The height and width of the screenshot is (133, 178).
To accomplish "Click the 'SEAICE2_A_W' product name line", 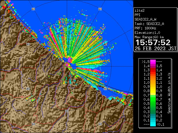I will point(145,19).
